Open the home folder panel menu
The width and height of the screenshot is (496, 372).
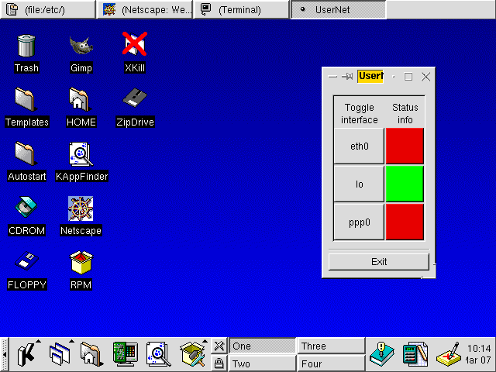91,354
